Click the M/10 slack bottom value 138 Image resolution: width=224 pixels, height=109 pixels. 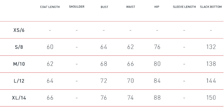[211, 64]
